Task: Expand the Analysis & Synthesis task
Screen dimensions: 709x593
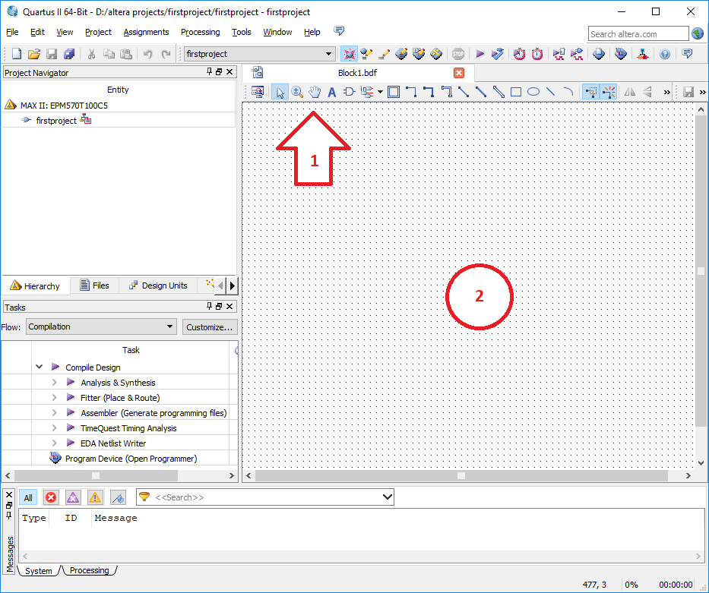Action: click(x=54, y=382)
